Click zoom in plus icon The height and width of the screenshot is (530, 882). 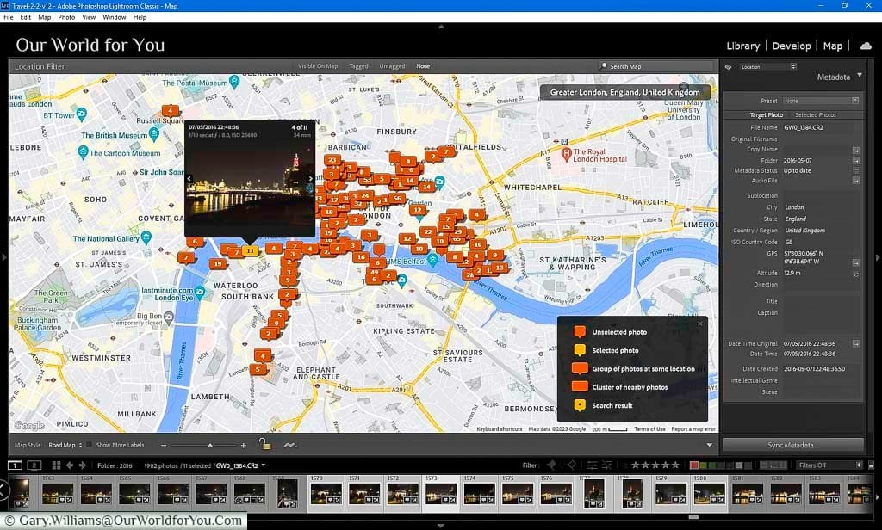[244, 445]
